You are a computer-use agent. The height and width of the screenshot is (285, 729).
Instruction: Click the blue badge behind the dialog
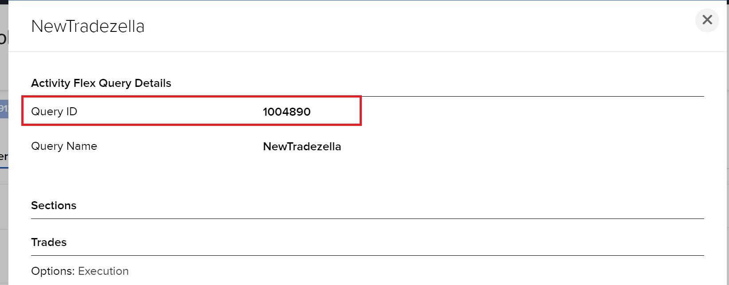pos(4,109)
